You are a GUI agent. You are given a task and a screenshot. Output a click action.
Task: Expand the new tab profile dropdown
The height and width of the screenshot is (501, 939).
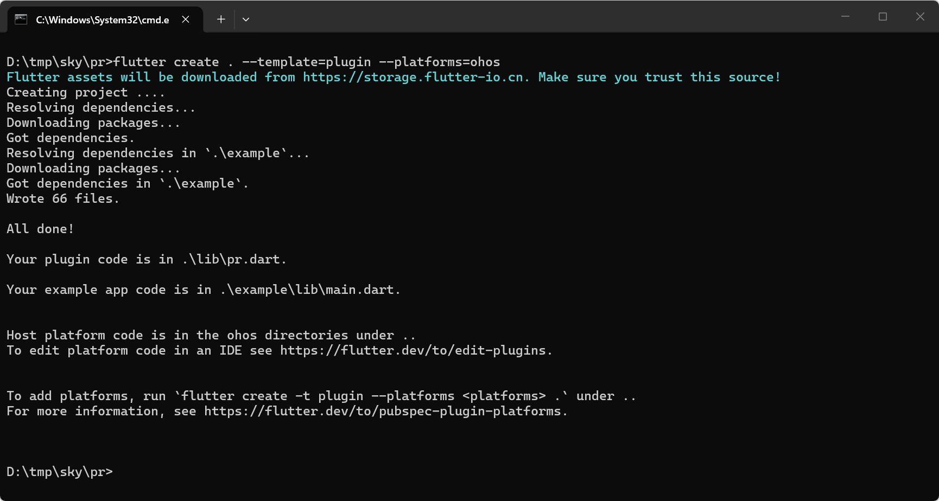coord(246,20)
